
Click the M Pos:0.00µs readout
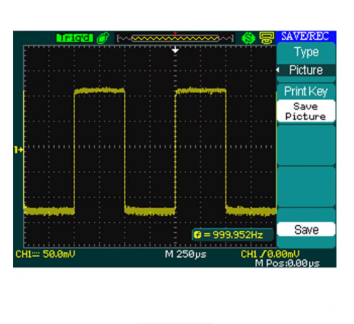(287, 263)
